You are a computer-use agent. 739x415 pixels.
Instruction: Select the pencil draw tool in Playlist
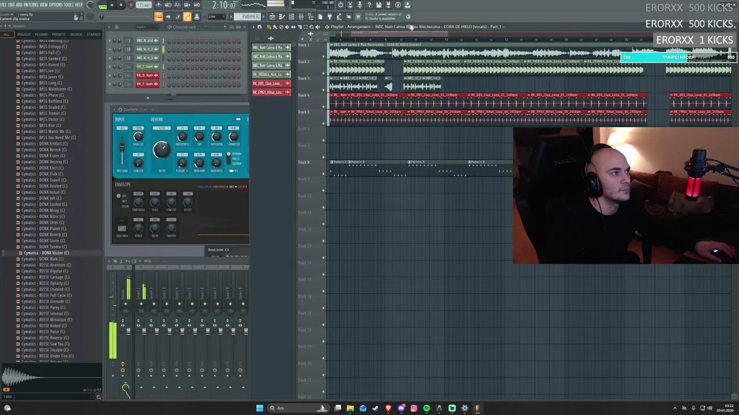click(x=268, y=27)
